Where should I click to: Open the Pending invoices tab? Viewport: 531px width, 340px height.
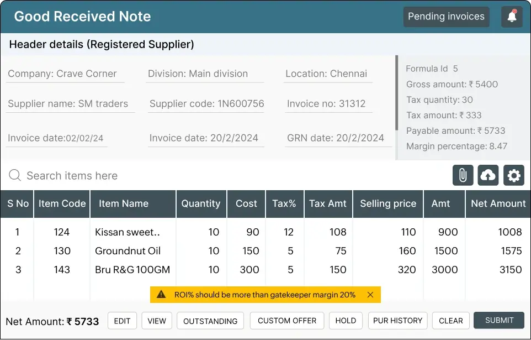coord(446,17)
